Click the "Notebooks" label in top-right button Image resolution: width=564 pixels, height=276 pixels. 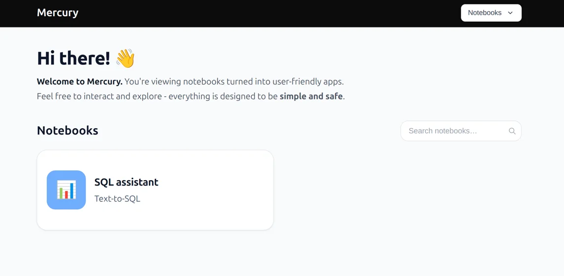(484, 13)
